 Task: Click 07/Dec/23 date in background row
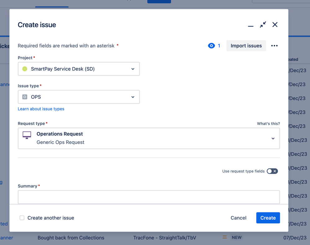[295, 238]
